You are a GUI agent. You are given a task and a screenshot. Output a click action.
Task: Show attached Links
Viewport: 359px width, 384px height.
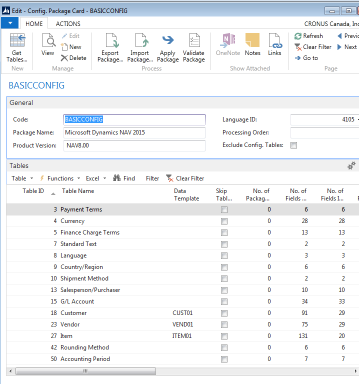(x=274, y=44)
